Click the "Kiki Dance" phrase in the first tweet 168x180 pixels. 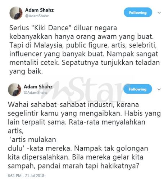click(51, 28)
